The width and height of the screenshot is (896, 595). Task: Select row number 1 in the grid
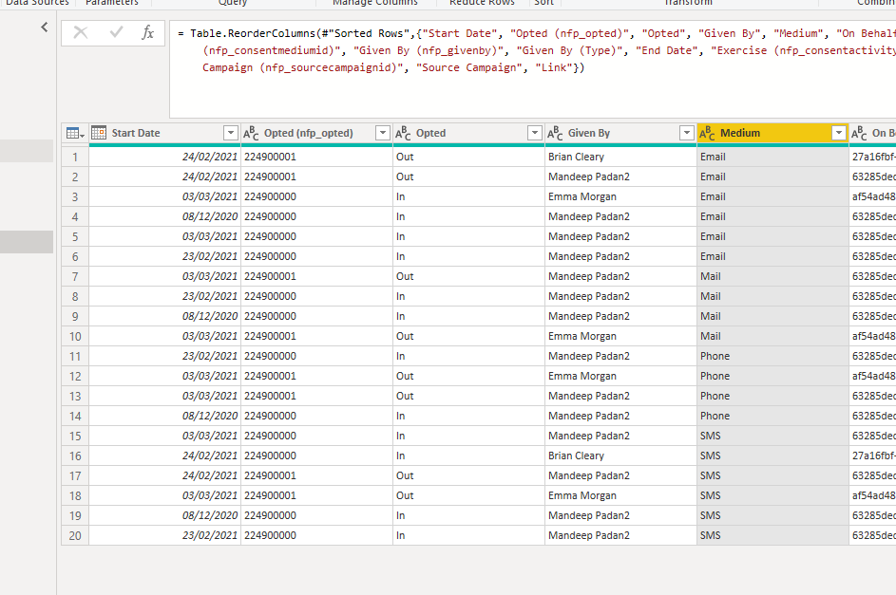point(75,157)
